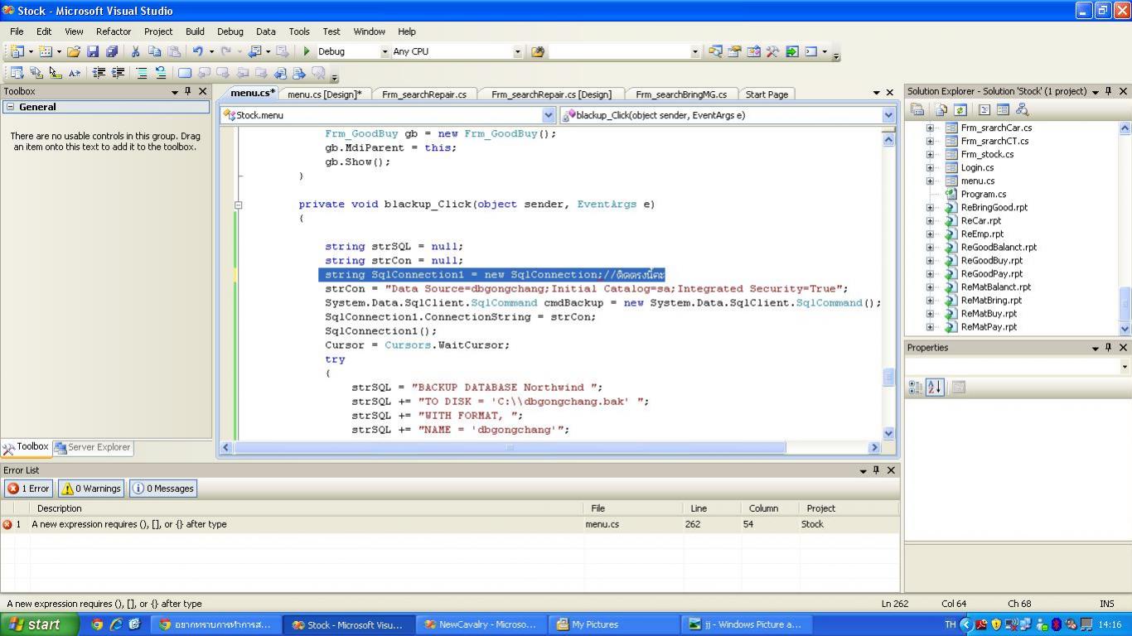Click the Cut scissors icon
1132x636 pixels.
pyautogui.click(x=135, y=51)
